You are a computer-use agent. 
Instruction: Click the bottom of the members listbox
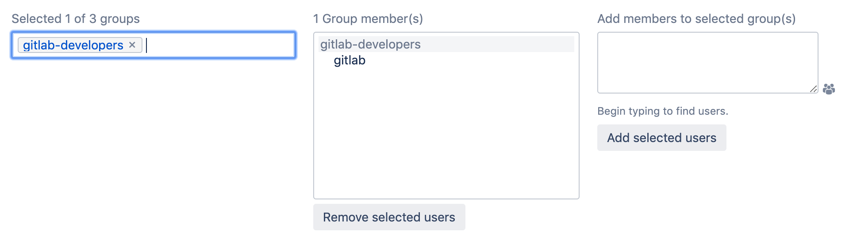[x=446, y=190]
